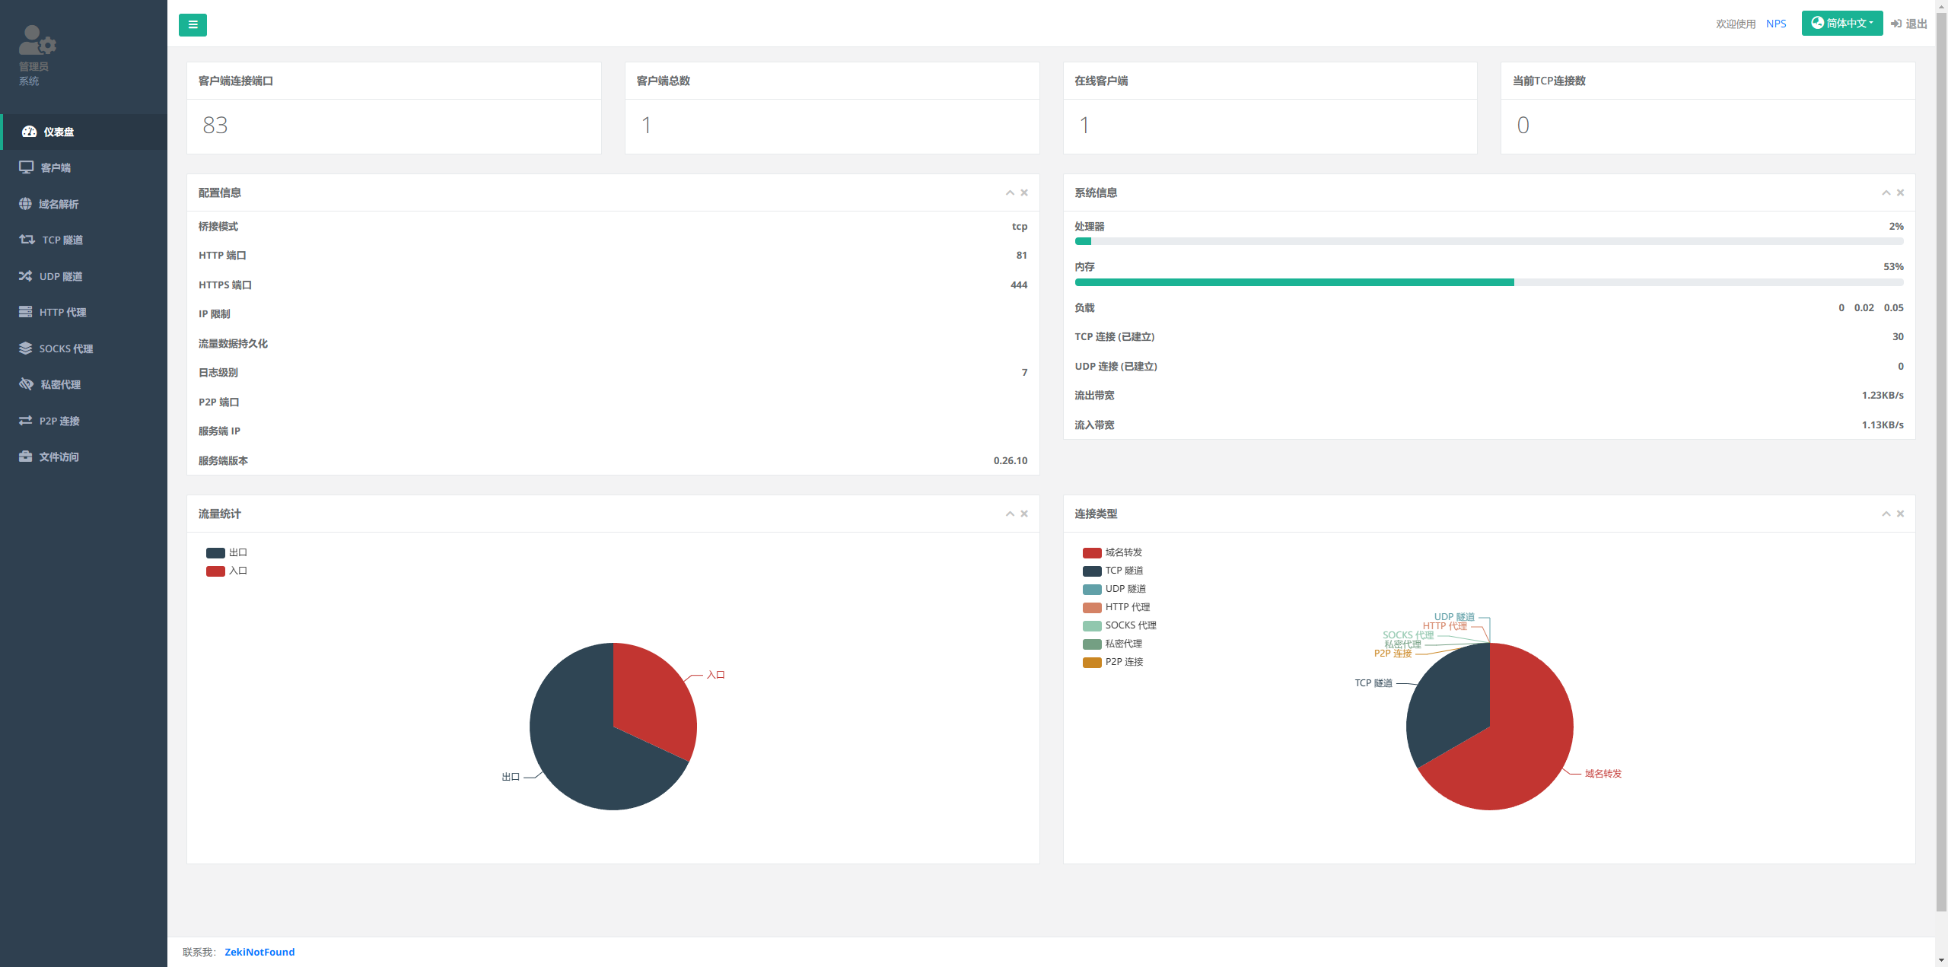1948x967 pixels.
Task: Click the exchange arrows icon for P2P 连接
Action: click(x=26, y=421)
